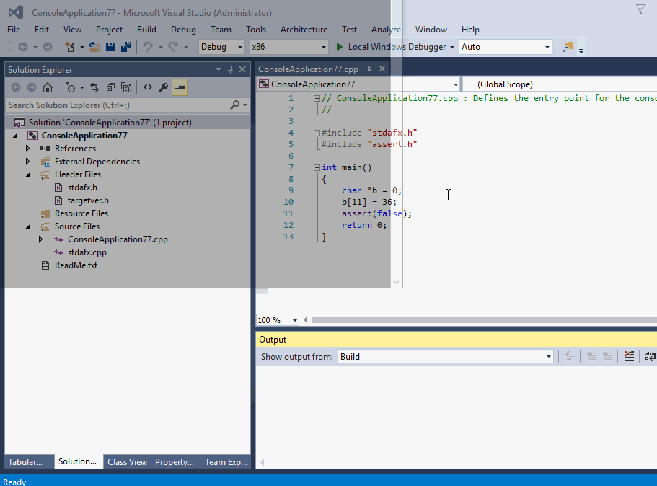Collapse the main() function code block
The width and height of the screenshot is (657, 486).
(317, 167)
